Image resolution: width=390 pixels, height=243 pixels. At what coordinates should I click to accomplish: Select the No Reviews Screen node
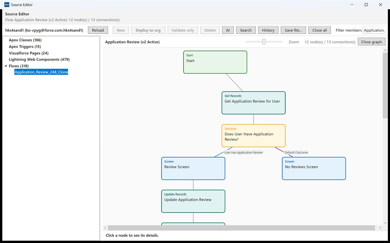point(314,168)
